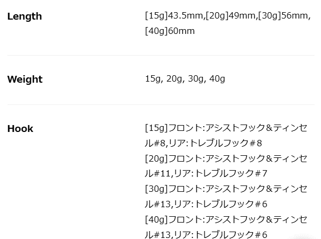
Task: Click the ル#8 rear treble hook #8 line
Action: coord(203,143)
